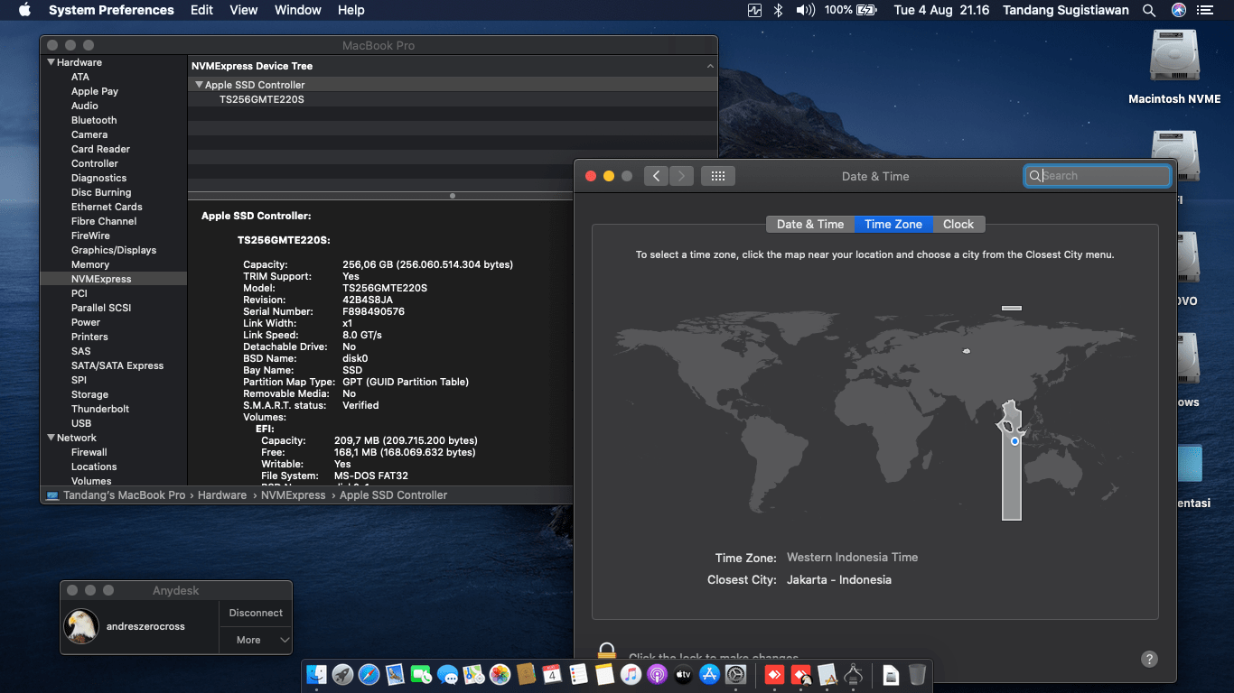Switch to the Date & Time tab
Image resolution: width=1234 pixels, height=693 pixels.
click(809, 224)
